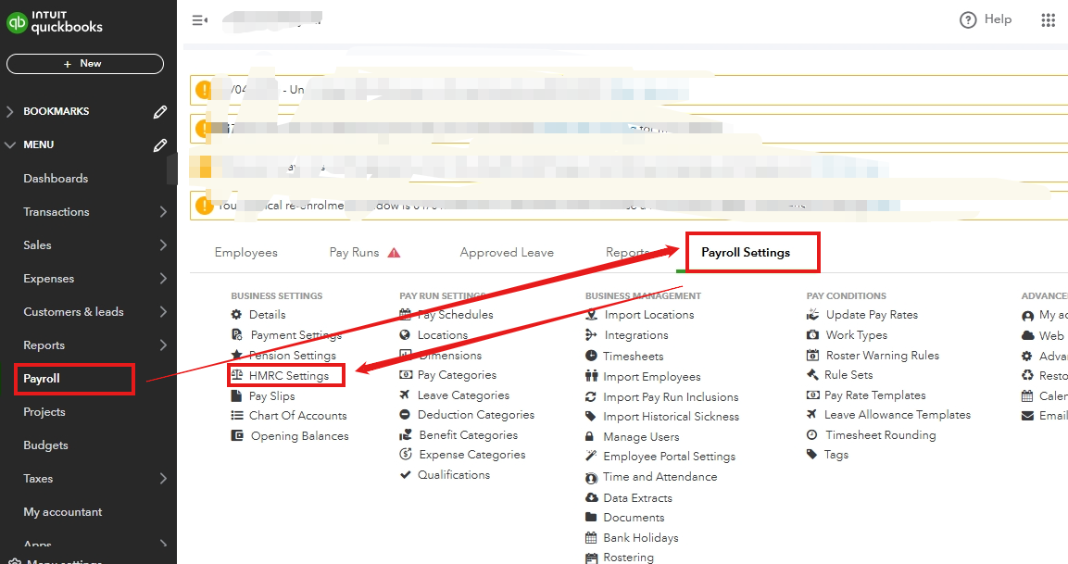1068x564 pixels.
Task: Open the Leave Allowance Templates link
Action: point(898,415)
